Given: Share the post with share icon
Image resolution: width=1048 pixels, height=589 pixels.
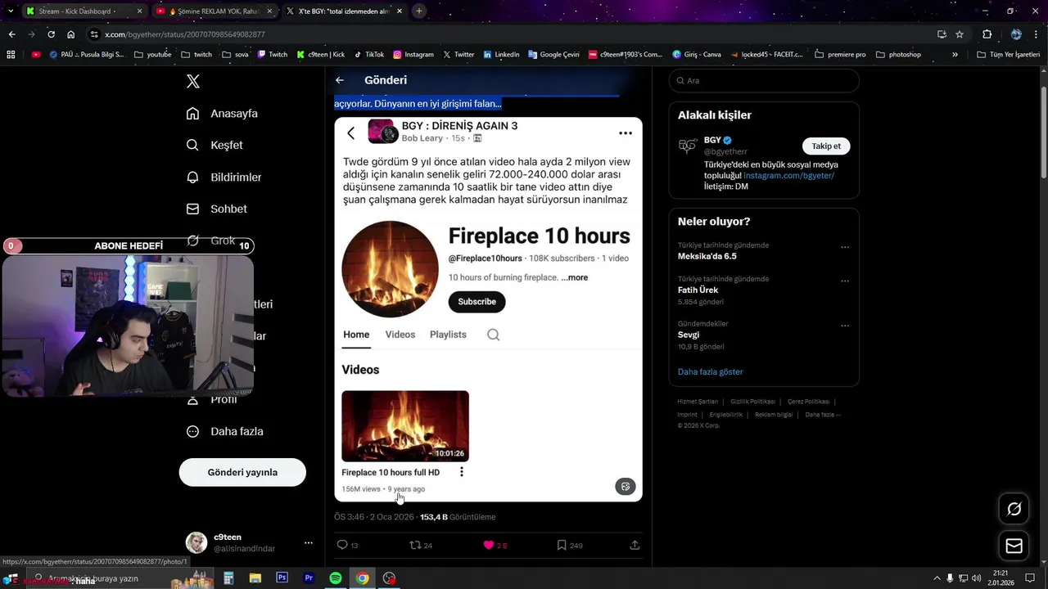Looking at the screenshot, I should pyautogui.click(x=635, y=545).
